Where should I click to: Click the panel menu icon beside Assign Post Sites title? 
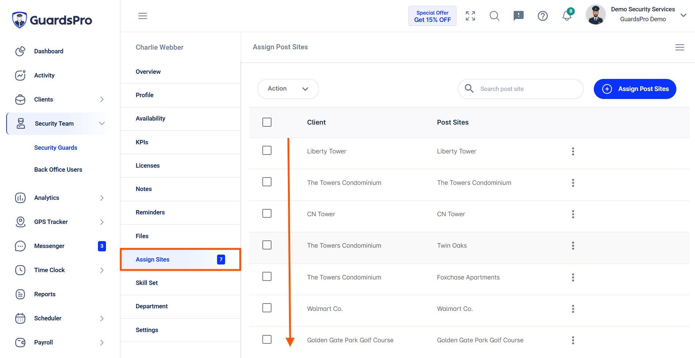[x=680, y=47]
